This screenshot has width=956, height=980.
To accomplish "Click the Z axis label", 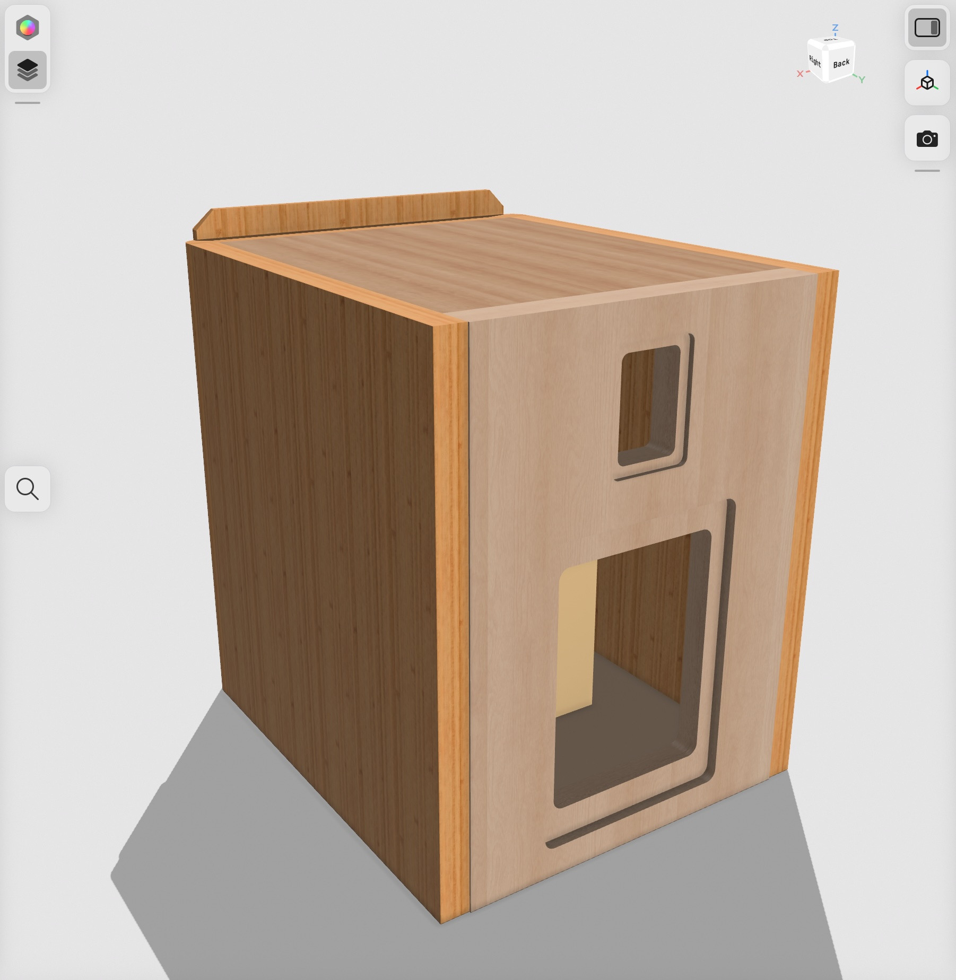I will [835, 28].
